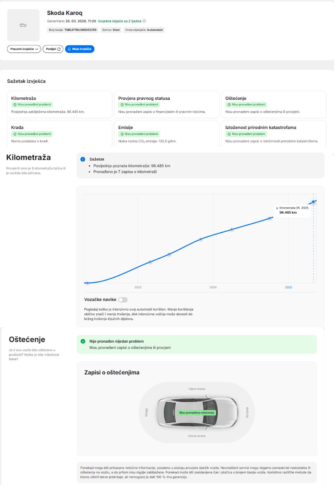Click the 2025 label on chart axis
Viewport: 336px width, 490px height.
coord(288,287)
